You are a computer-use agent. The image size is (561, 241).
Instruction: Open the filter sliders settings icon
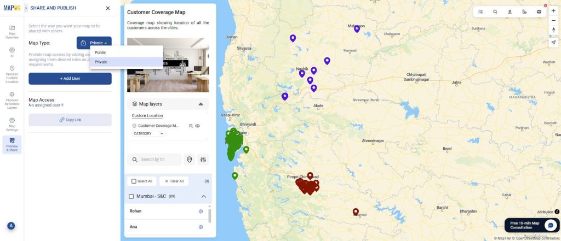203,160
